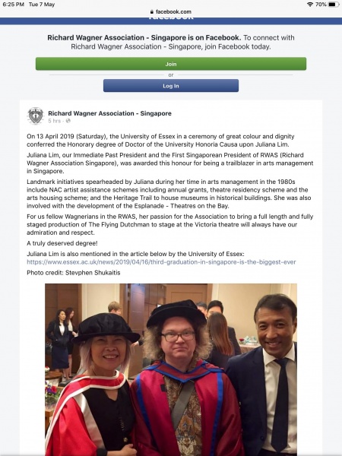The width and height of the screenshot is (342, 456).
Task: Click the 'or' divider between buttons
Action: click(171, 75)
